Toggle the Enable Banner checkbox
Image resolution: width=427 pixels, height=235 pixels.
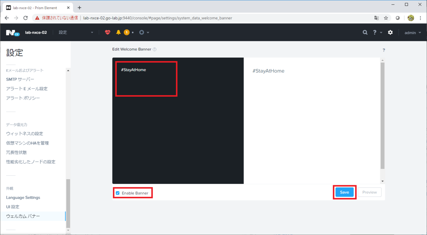click(118, 193)
